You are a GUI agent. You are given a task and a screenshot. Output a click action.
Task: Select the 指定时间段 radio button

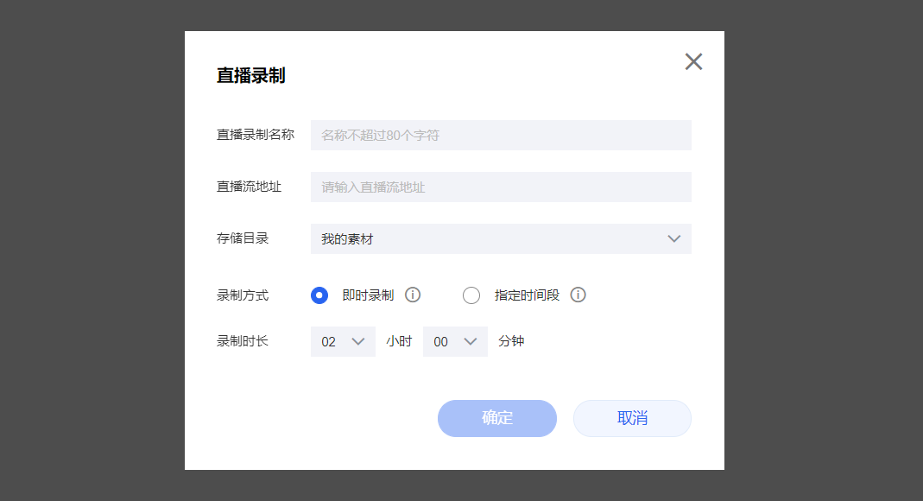pyautogui.click(x=471, y=295)
